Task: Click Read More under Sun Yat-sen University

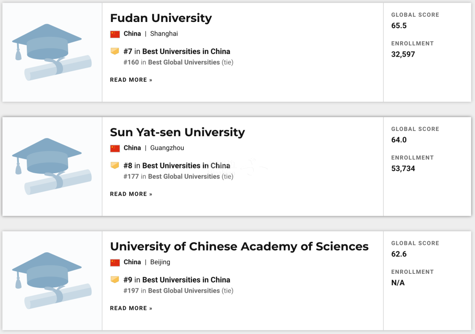Action: click(x=131, y=194)
